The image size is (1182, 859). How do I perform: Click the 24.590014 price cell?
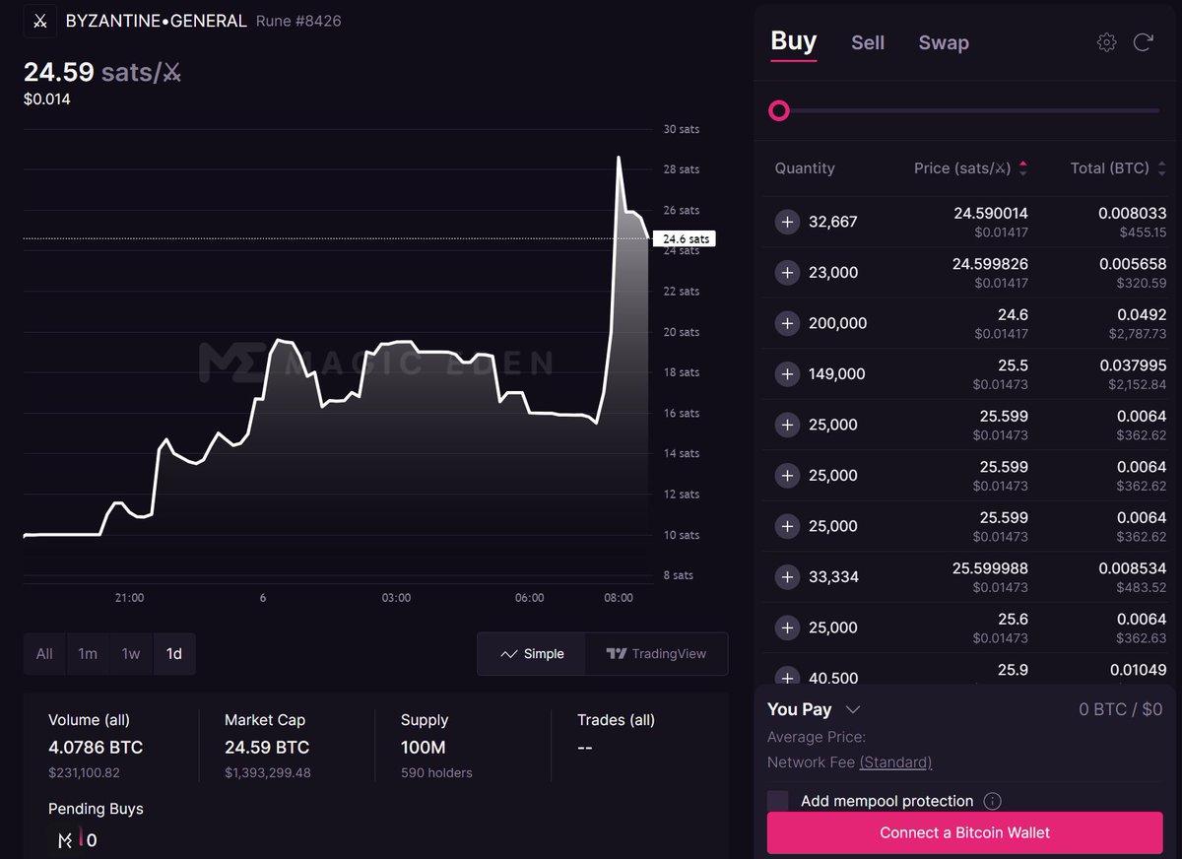tap(991, 213)
